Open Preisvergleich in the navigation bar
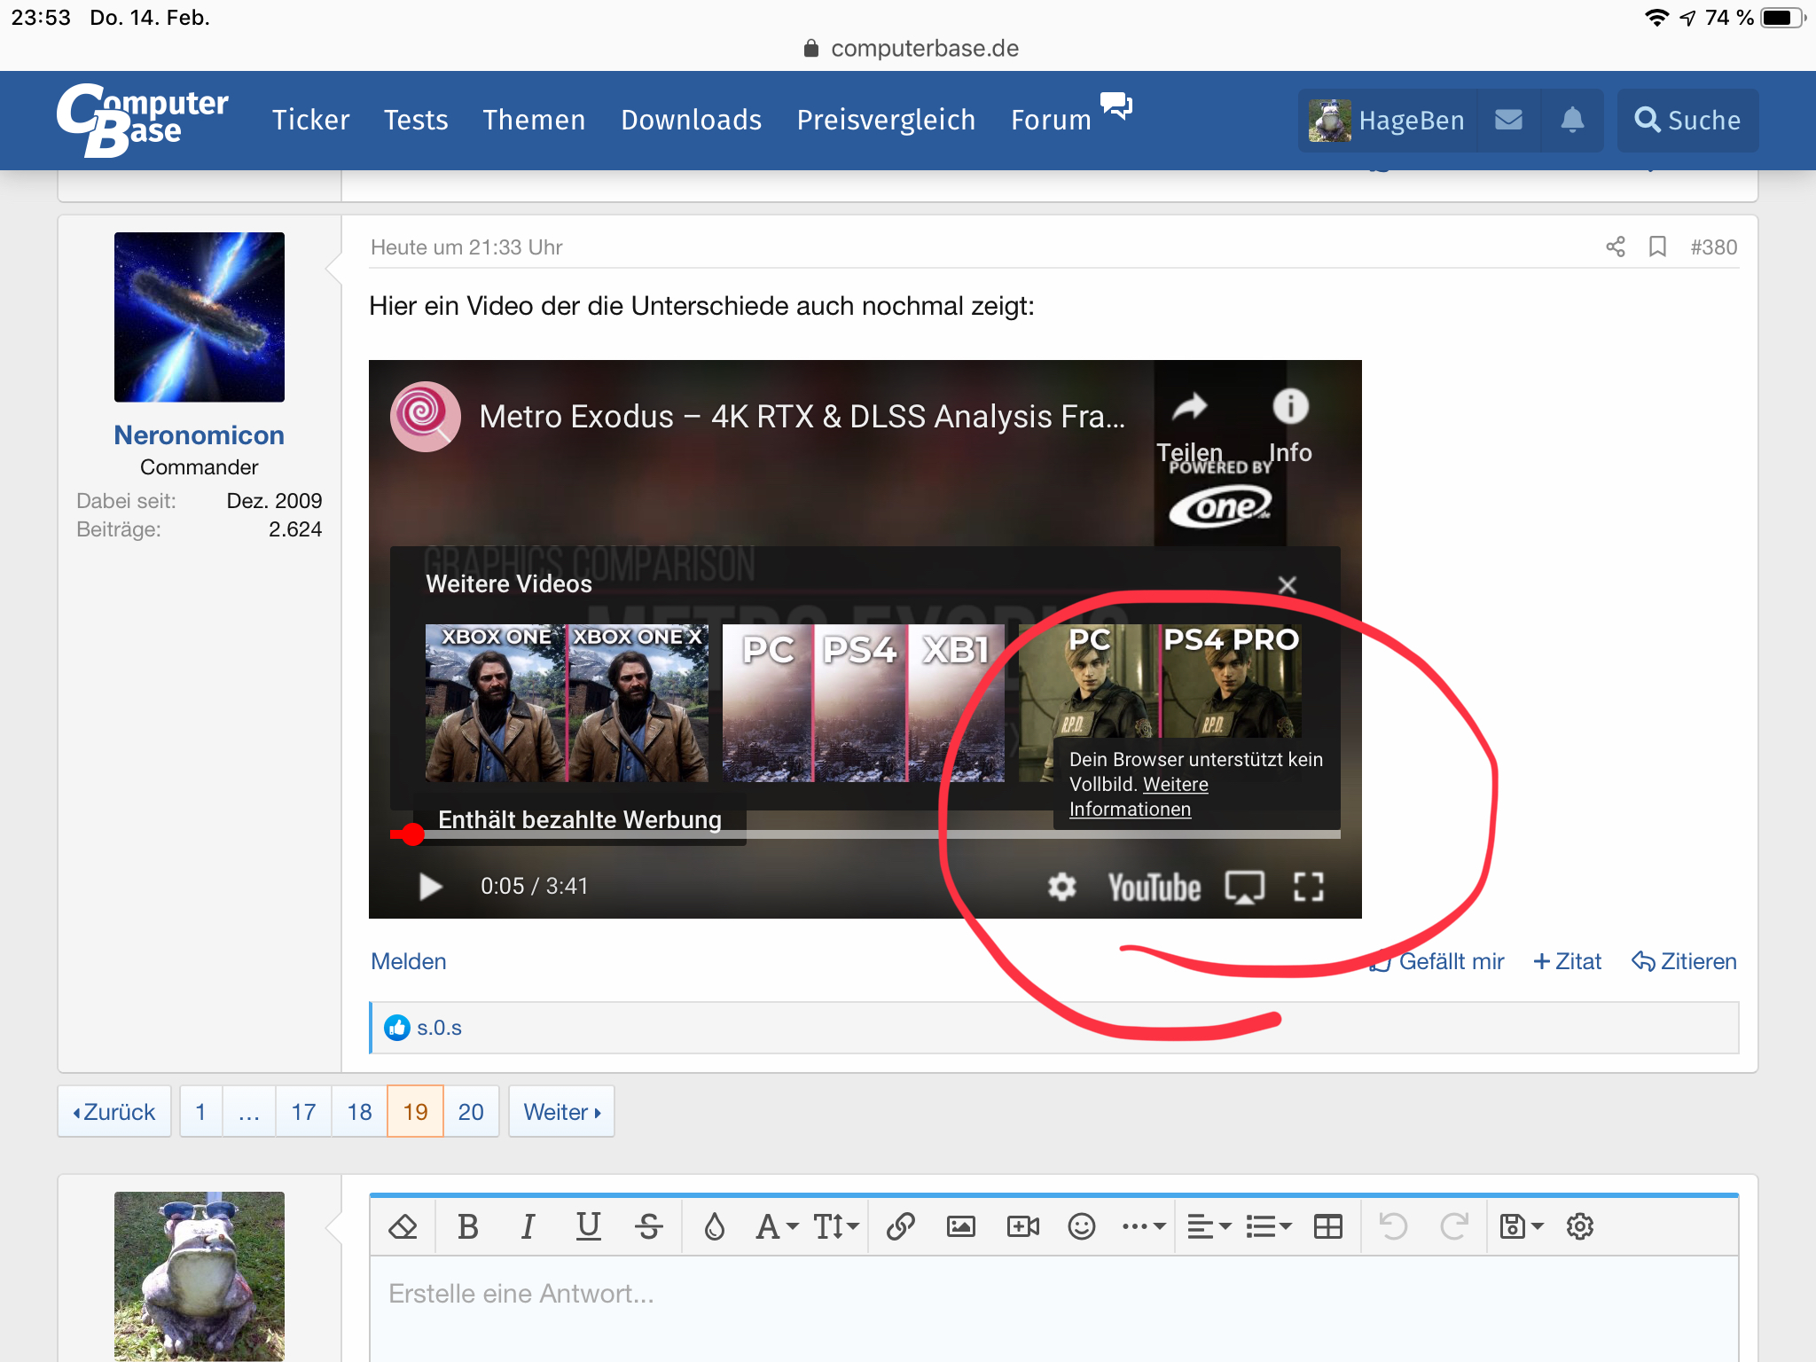Viewport: 1816px width, 1362px height. tap(886, 120)
